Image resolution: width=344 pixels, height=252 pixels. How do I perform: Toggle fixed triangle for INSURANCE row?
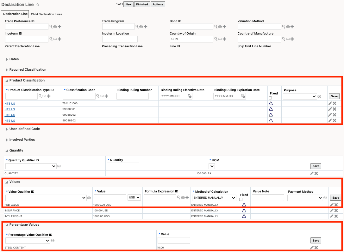coord(244,210)
